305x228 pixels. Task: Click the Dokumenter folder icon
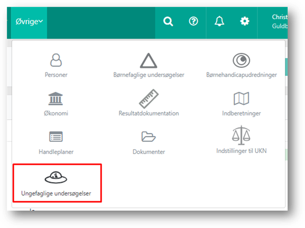tap(149, 136)
